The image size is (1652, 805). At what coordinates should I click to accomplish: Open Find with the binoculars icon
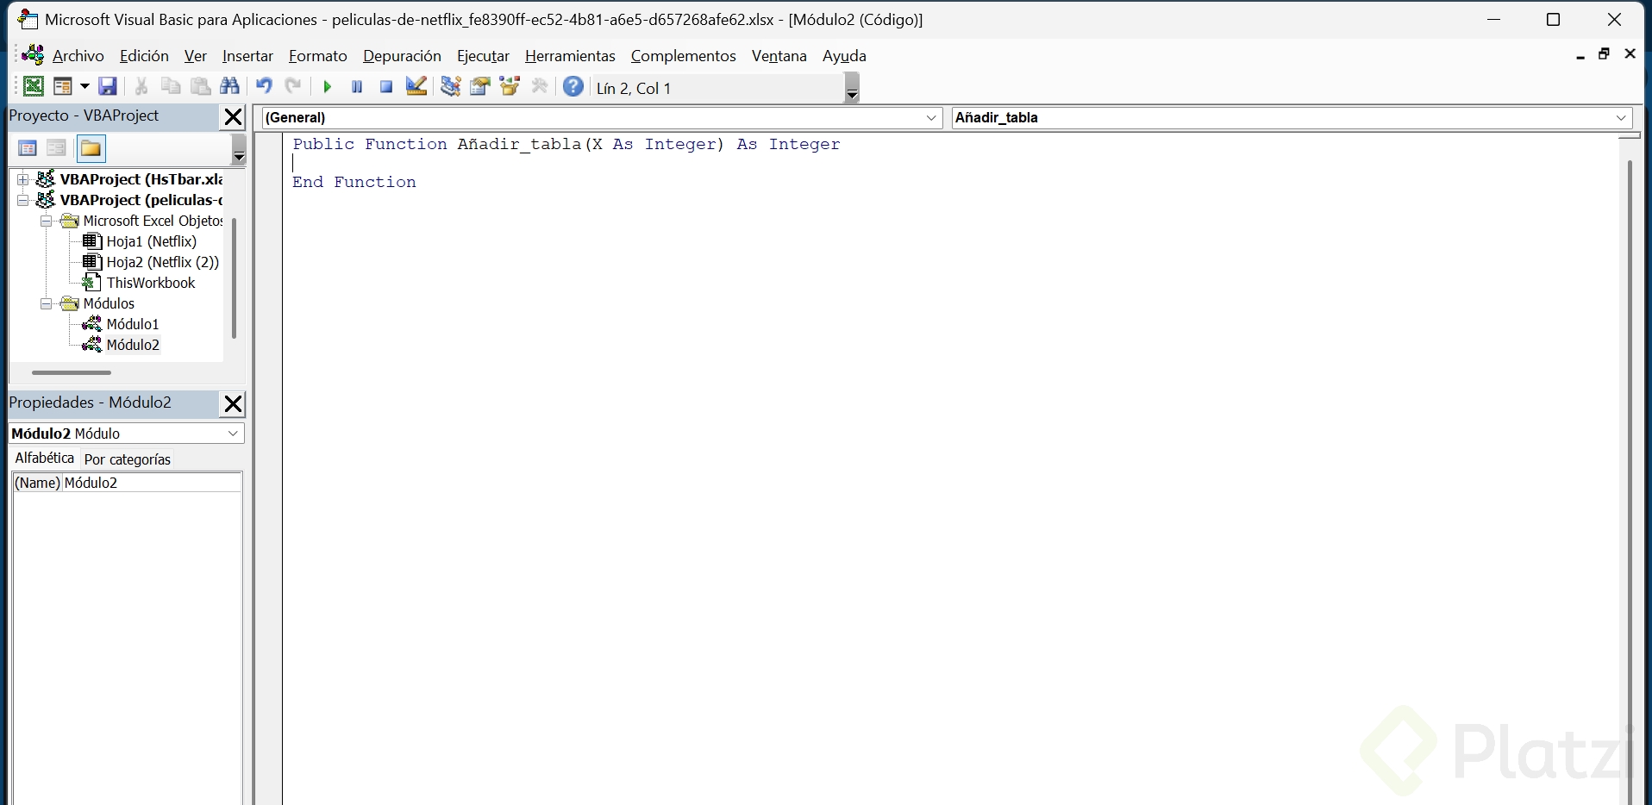point(230,86)
